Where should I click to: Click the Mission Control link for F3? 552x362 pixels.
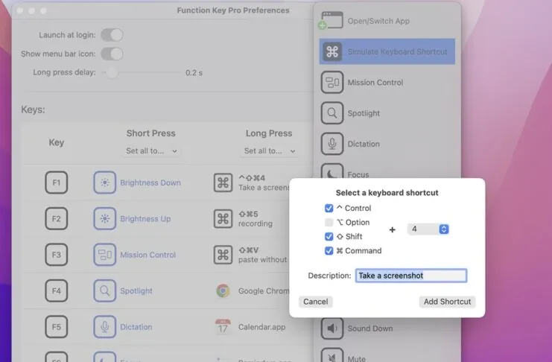[x=147, y=255]
